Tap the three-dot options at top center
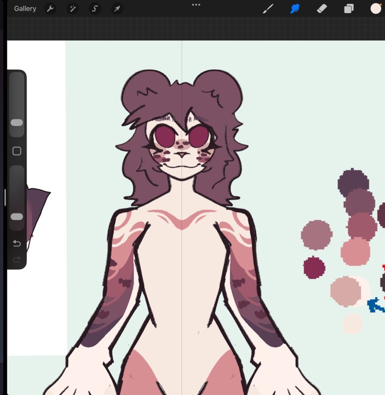385x395 pixels. coord(196,5)
